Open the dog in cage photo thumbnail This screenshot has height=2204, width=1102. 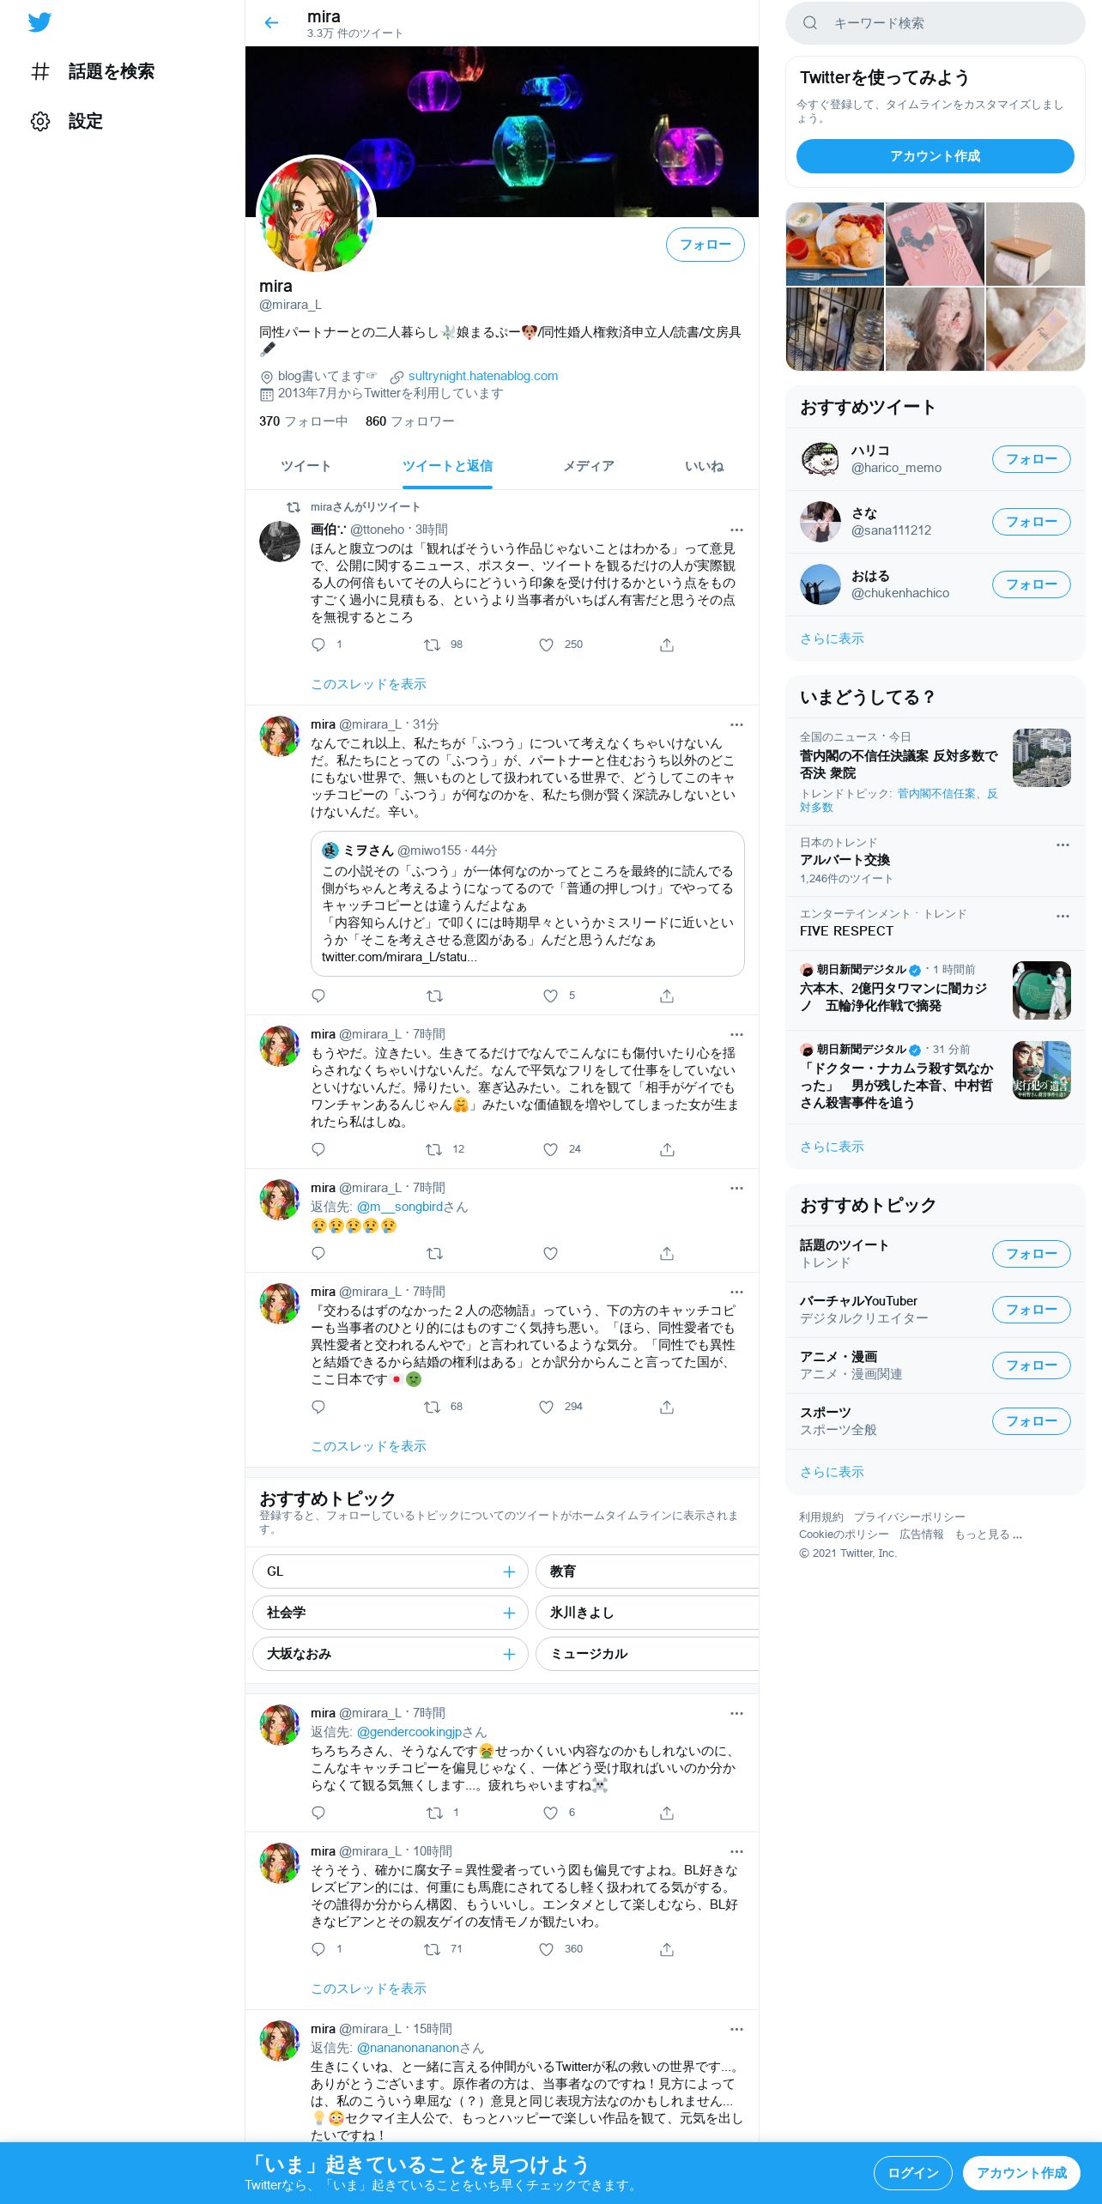point(834,329)
